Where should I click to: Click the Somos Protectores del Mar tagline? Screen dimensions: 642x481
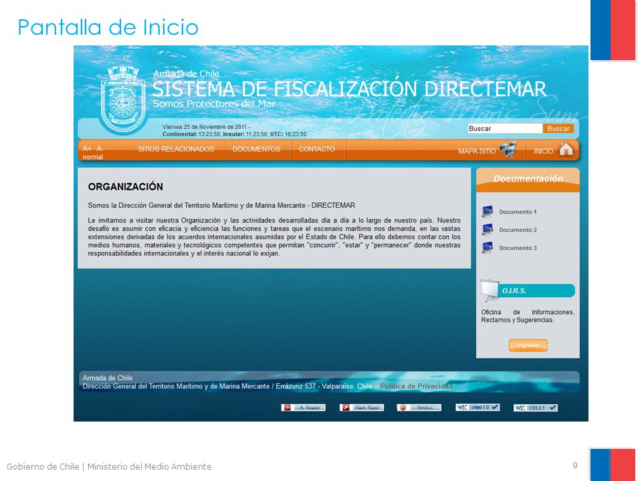tap(214, 104)
